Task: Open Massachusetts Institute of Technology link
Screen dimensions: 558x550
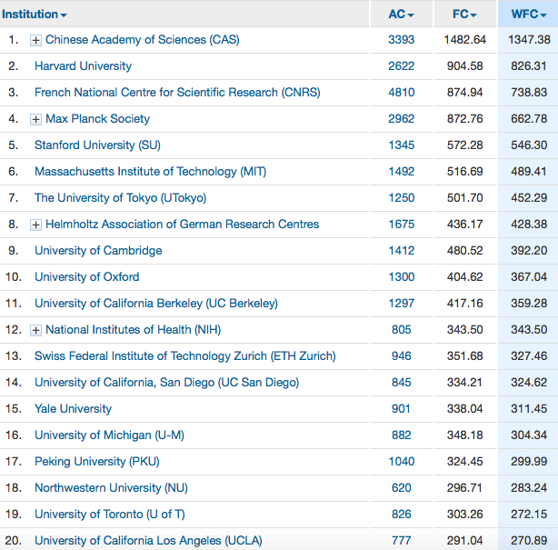Action: point(150,171)
